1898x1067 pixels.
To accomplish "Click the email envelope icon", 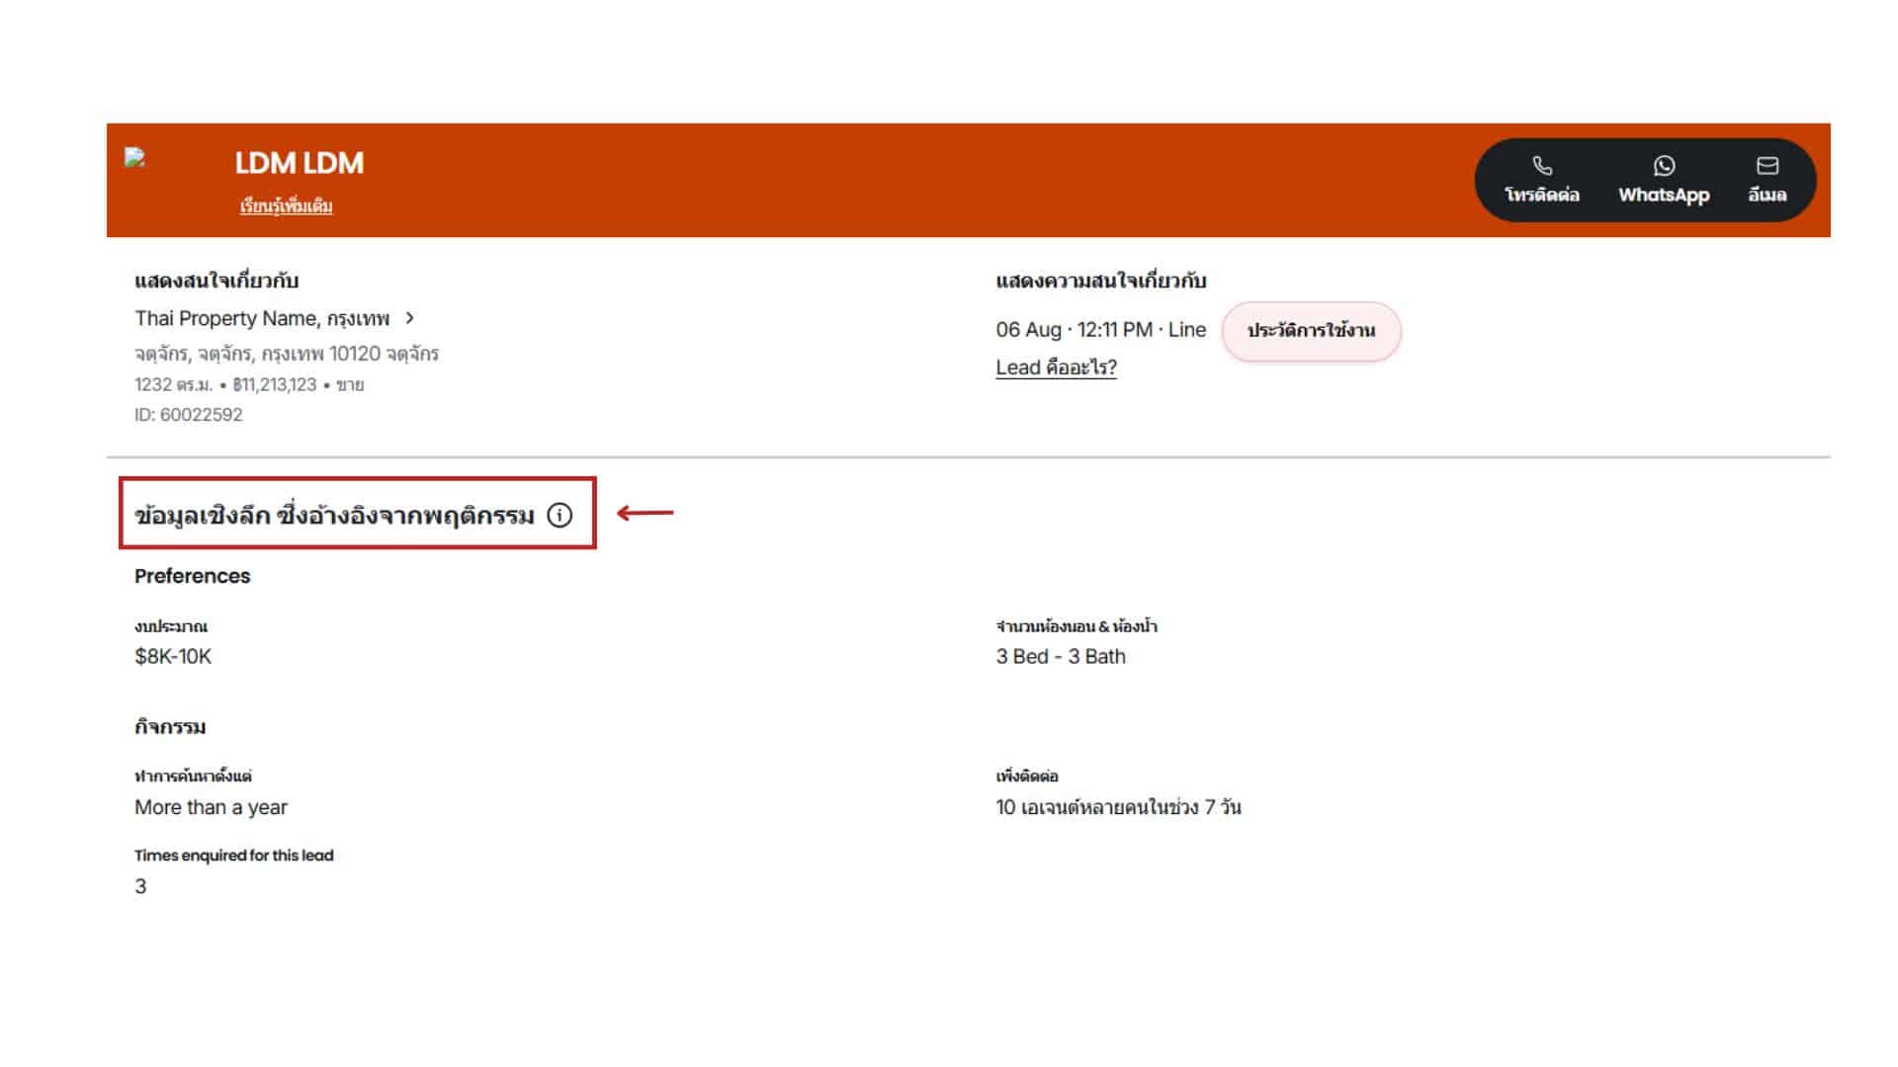I will tap(1767, 166).
